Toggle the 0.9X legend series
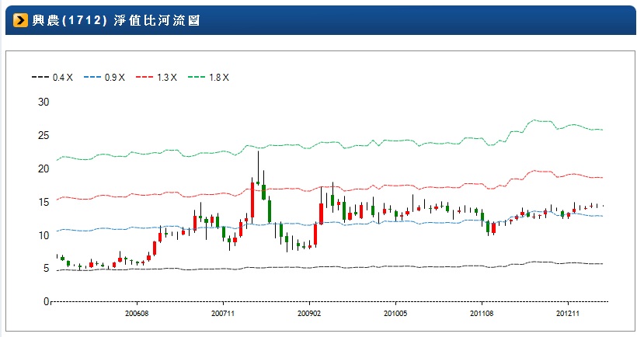The height and width of the screenshot is (337, 637). point(104,77)
